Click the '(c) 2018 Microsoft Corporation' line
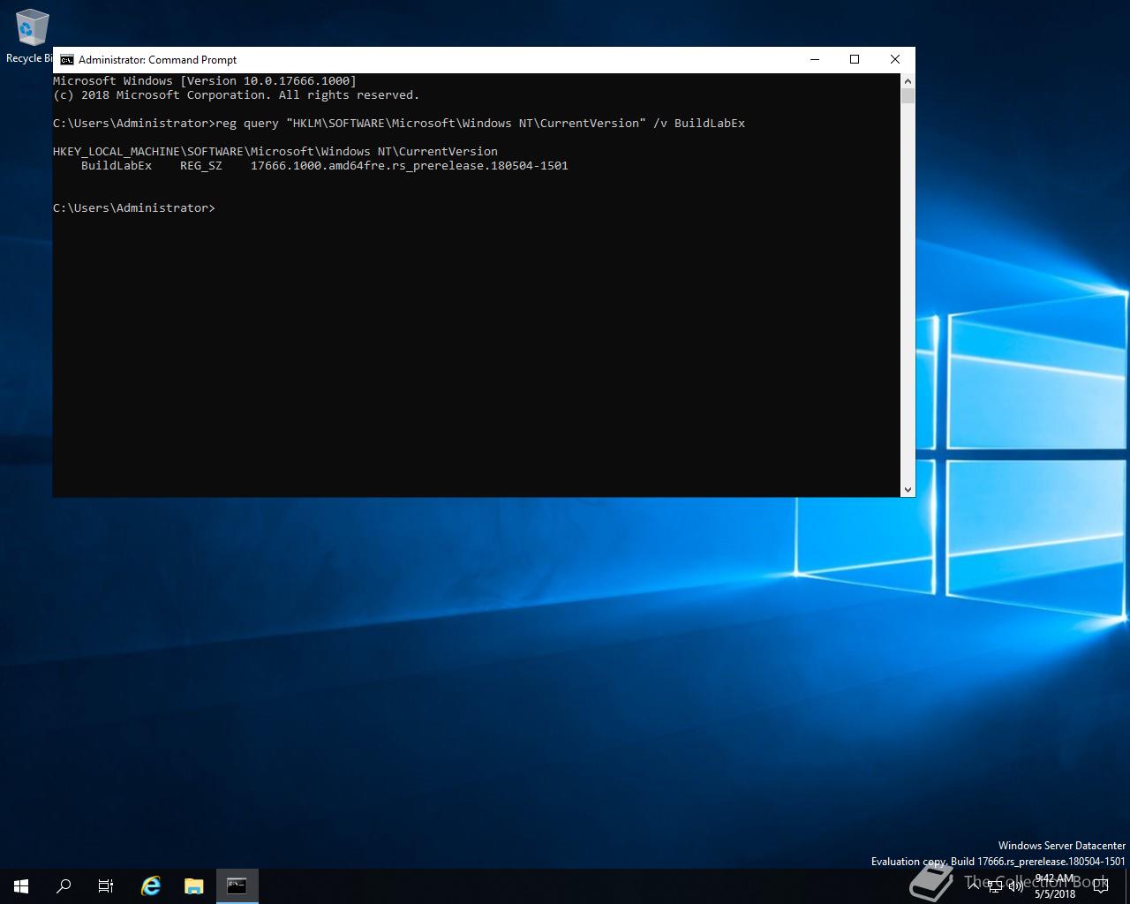1130x904 pixels. coord(237,94)
